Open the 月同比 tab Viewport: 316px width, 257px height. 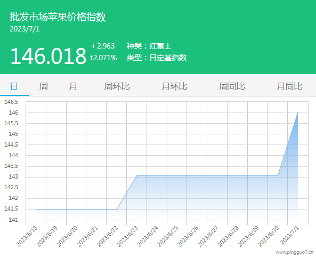pos(289,86)
